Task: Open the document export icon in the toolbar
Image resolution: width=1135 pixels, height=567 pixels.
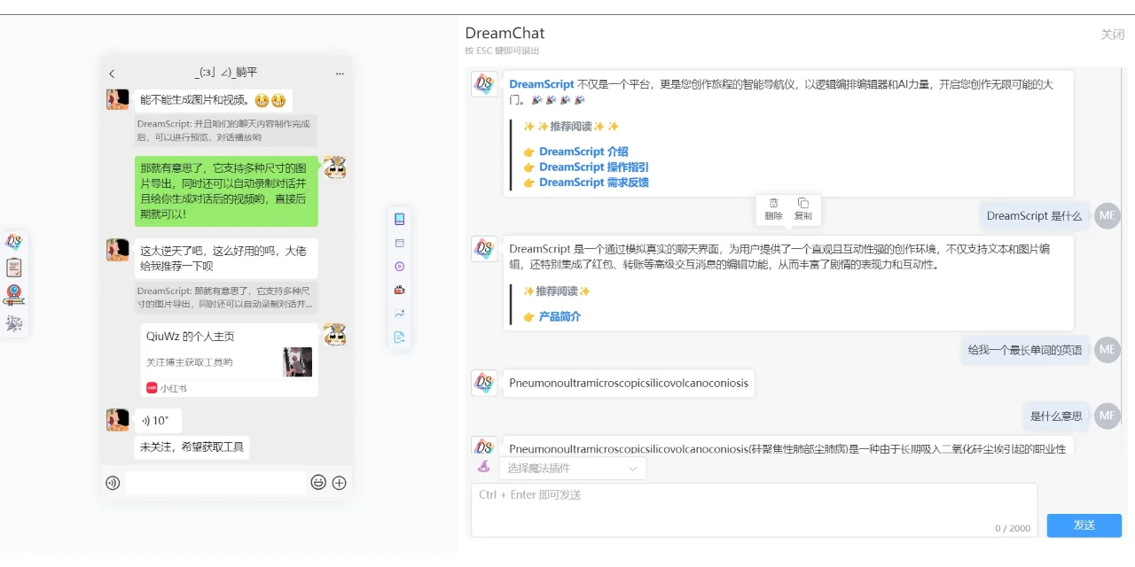Action: point(399,336)
